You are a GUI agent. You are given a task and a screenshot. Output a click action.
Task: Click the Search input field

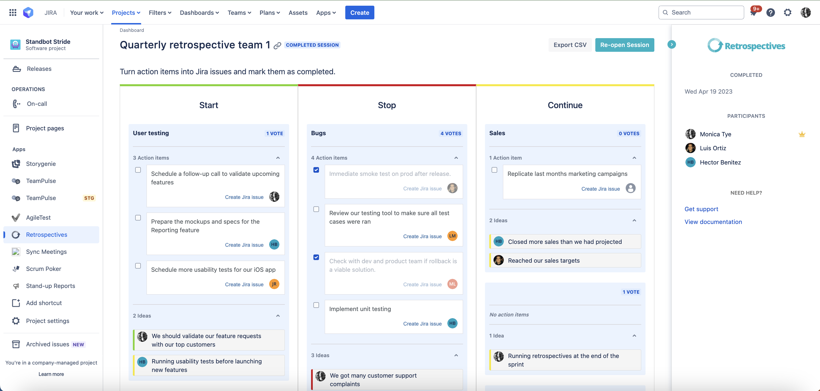[701, 13]
